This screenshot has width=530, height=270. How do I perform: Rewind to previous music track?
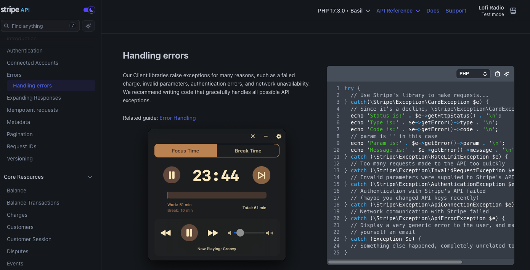click(165, 233)
